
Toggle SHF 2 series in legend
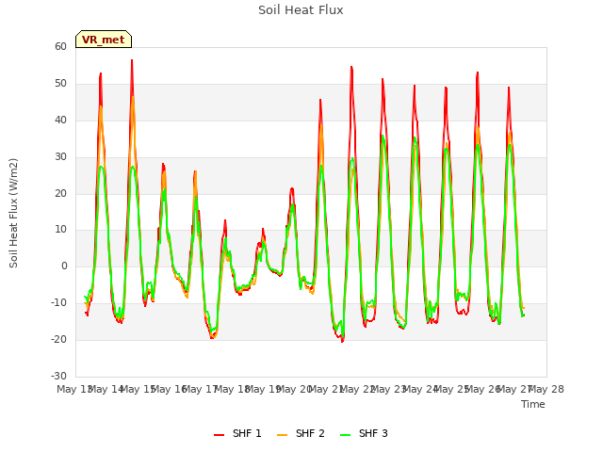[x=301, y=433]
